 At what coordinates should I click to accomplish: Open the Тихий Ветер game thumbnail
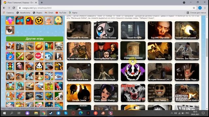pyautogui.click(x=133, y=30)
